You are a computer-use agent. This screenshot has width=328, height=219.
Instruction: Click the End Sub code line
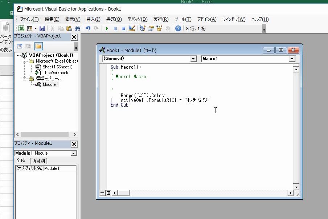point(119,105)
